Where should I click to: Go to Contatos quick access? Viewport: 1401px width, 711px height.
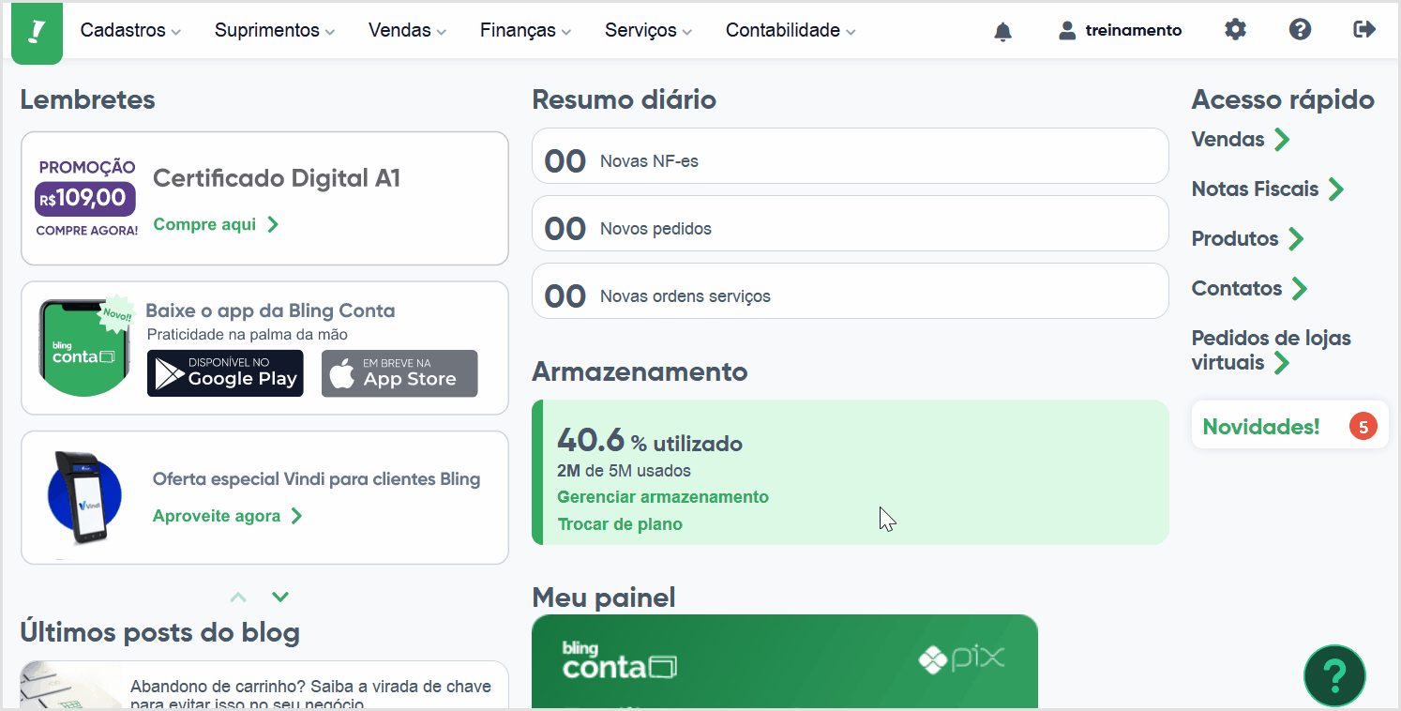[1237, 289]
